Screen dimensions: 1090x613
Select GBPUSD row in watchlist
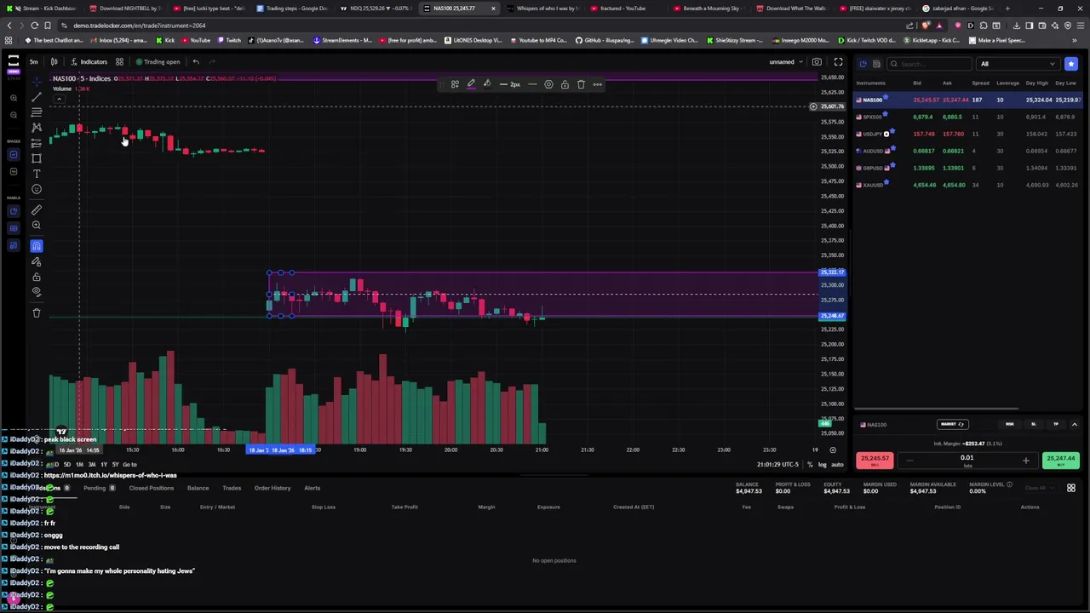968,168
